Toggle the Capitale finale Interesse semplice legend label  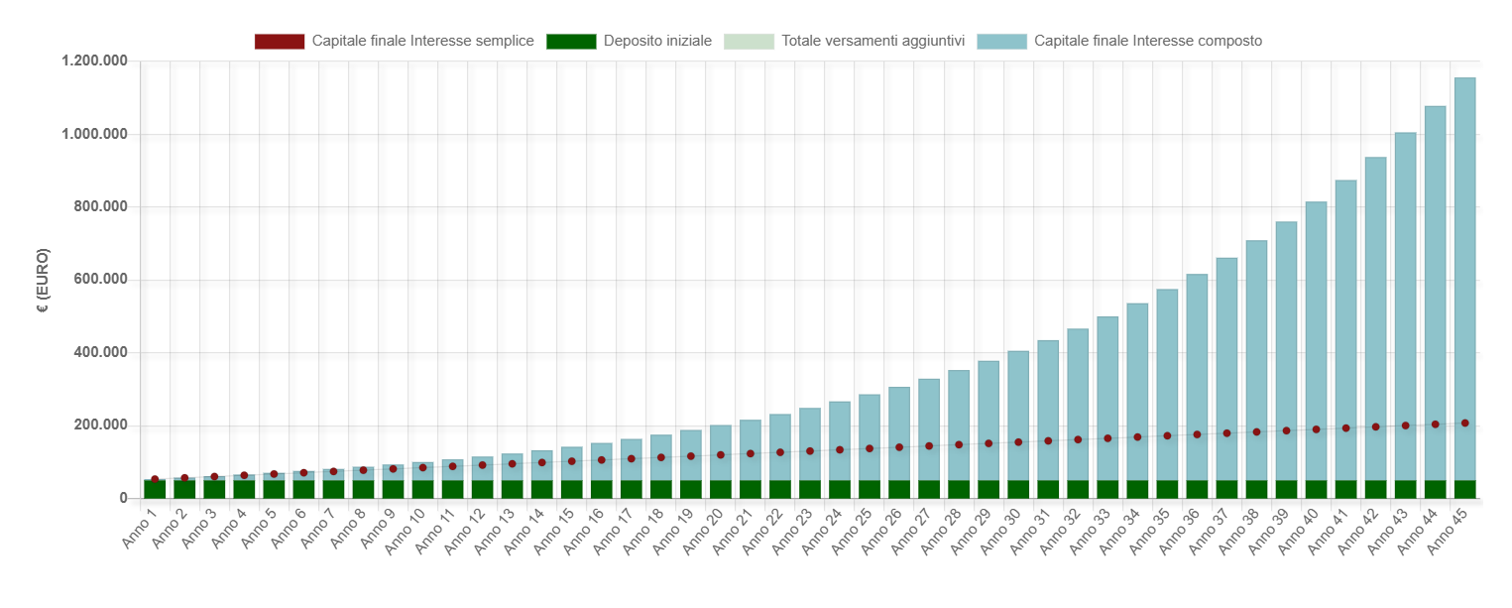(423, 41)
